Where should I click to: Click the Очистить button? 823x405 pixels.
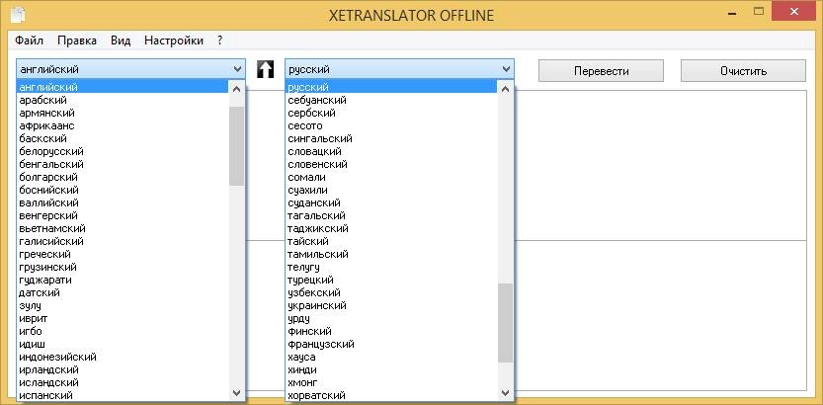(x=743, y=71)
